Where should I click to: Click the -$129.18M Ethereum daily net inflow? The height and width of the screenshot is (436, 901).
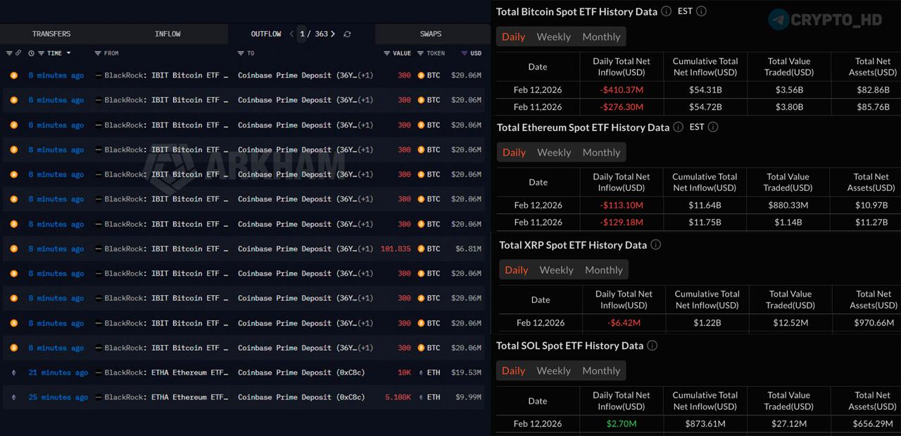point(622,223)
